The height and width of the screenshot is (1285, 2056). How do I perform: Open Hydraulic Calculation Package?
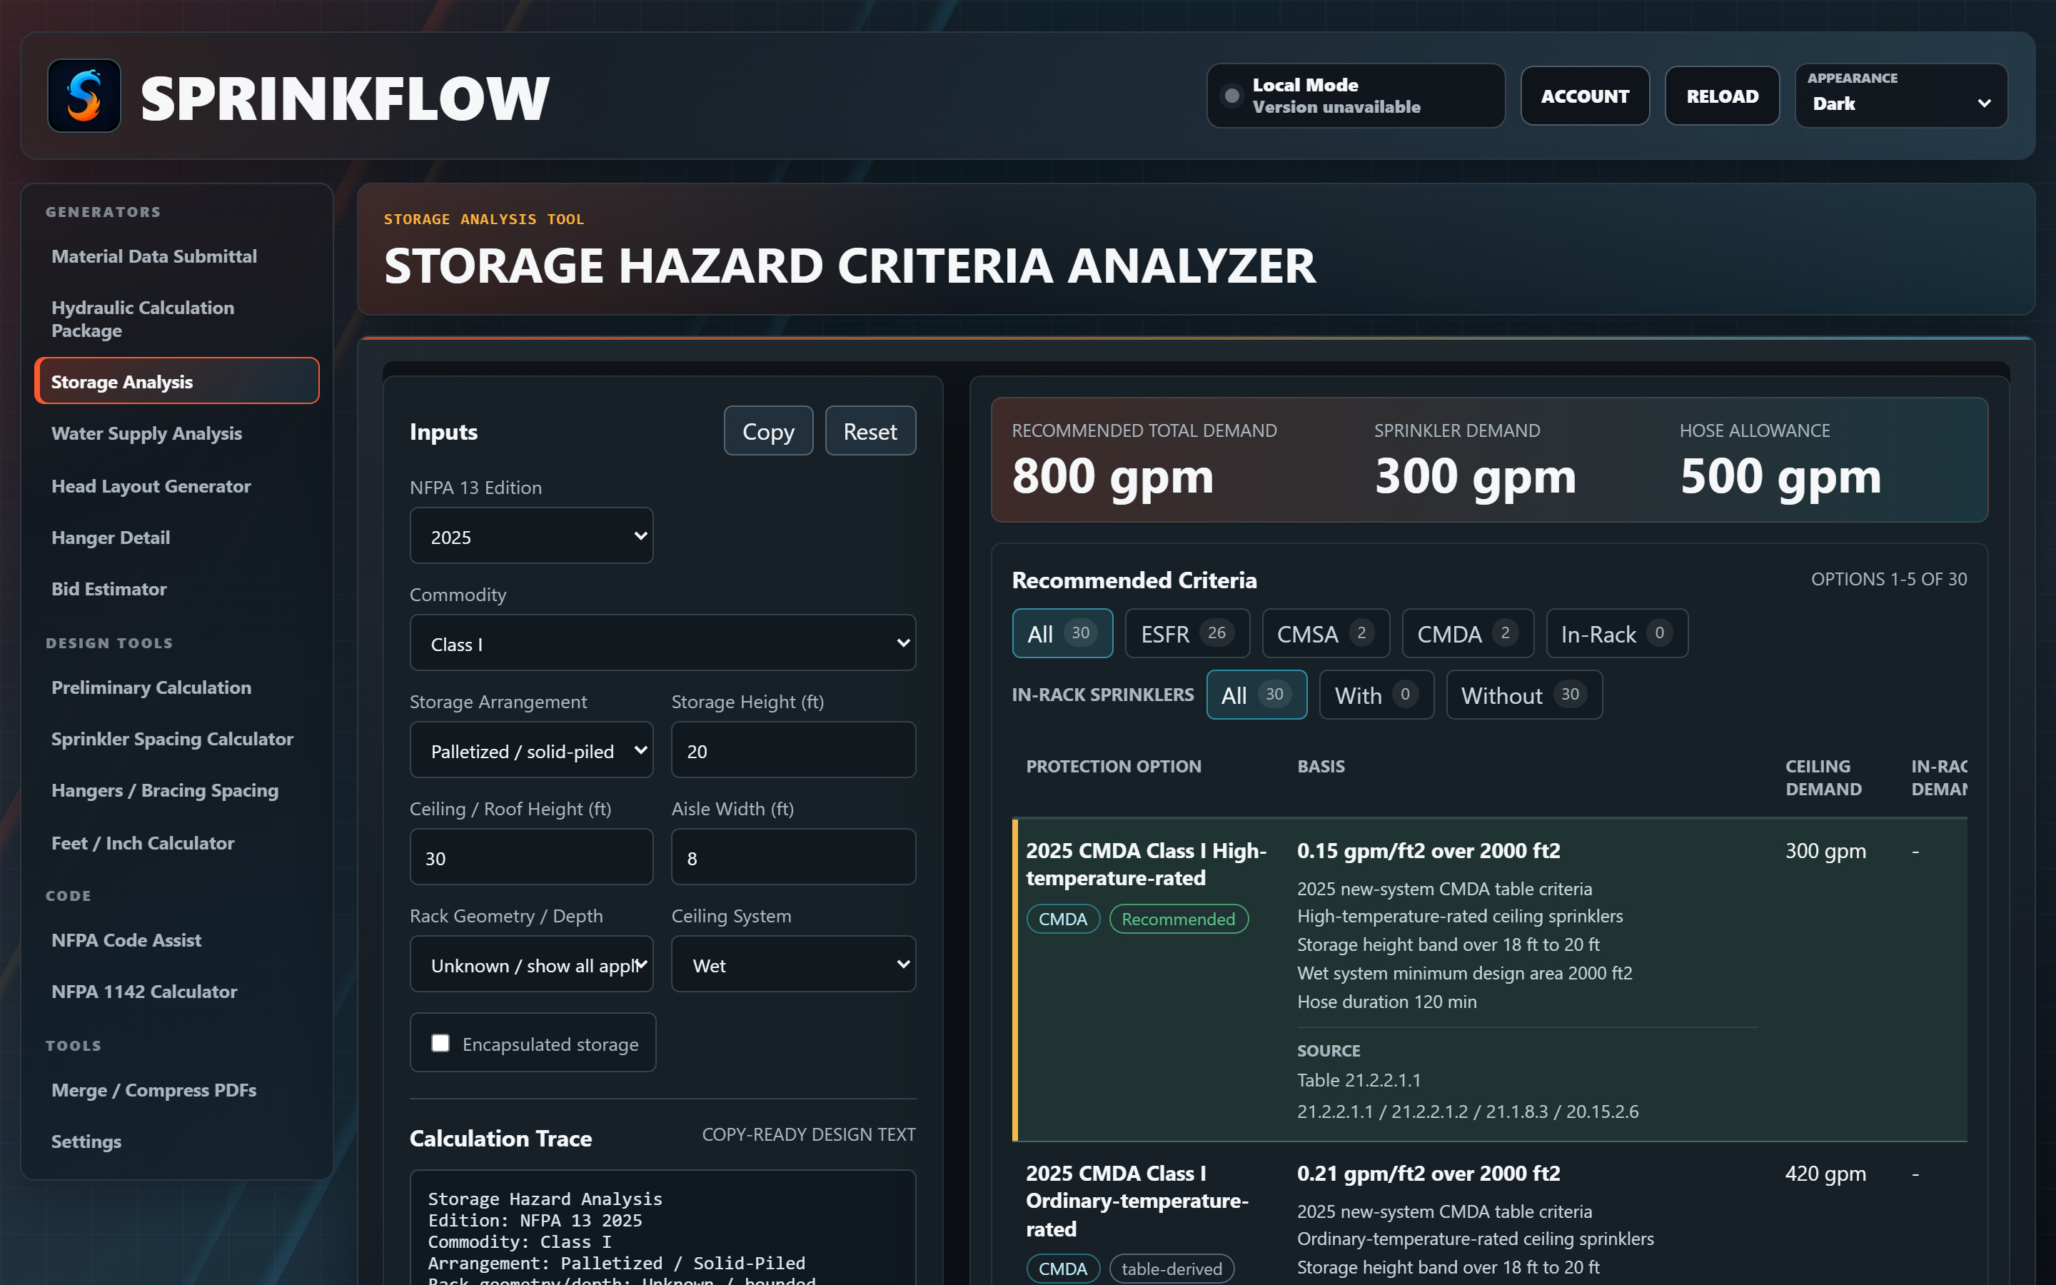tap(177, 318)
